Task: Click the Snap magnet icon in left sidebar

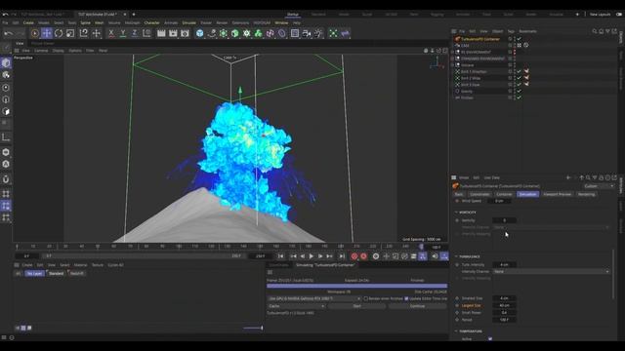Action: (6, 179)
